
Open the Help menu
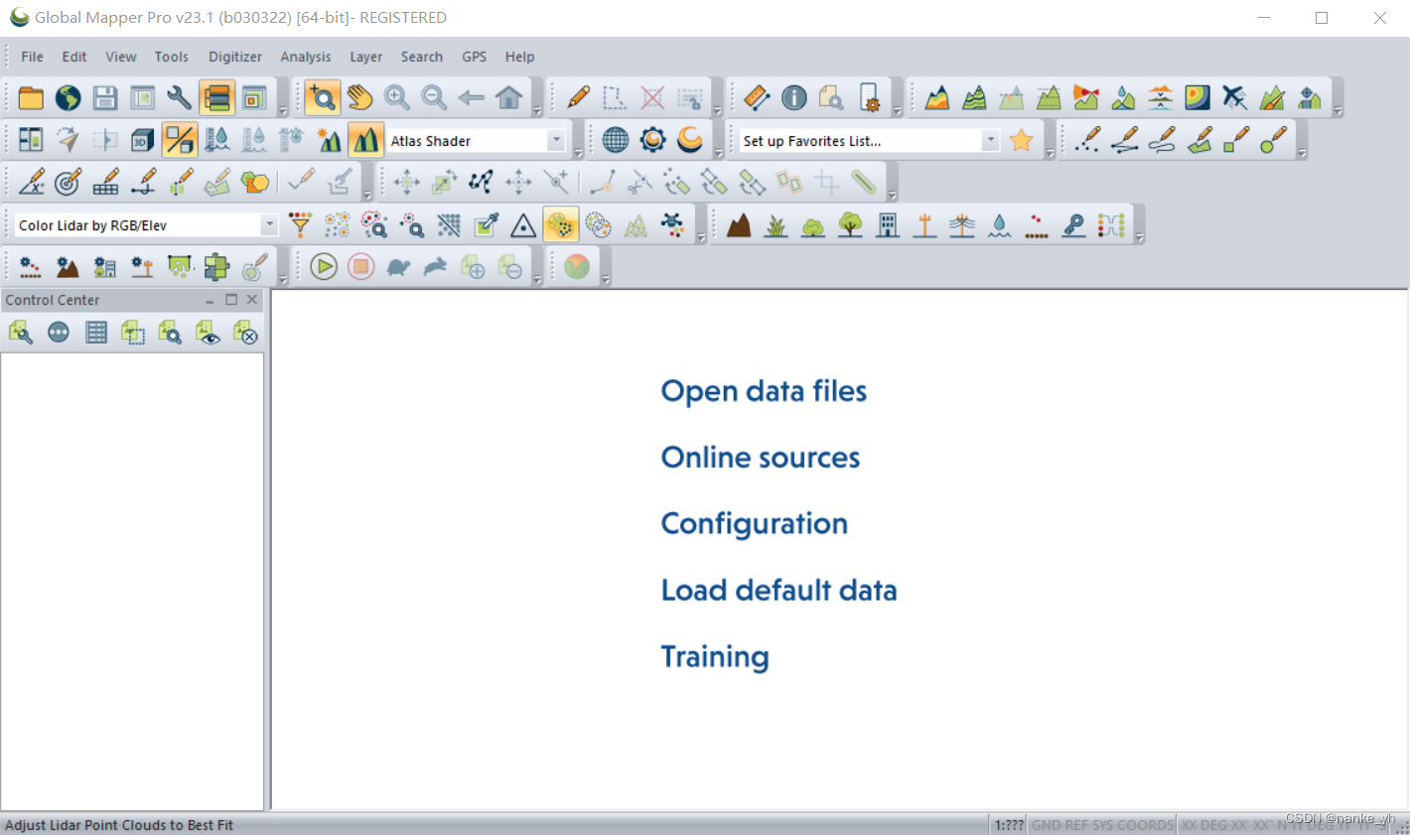tap(520, 57)
